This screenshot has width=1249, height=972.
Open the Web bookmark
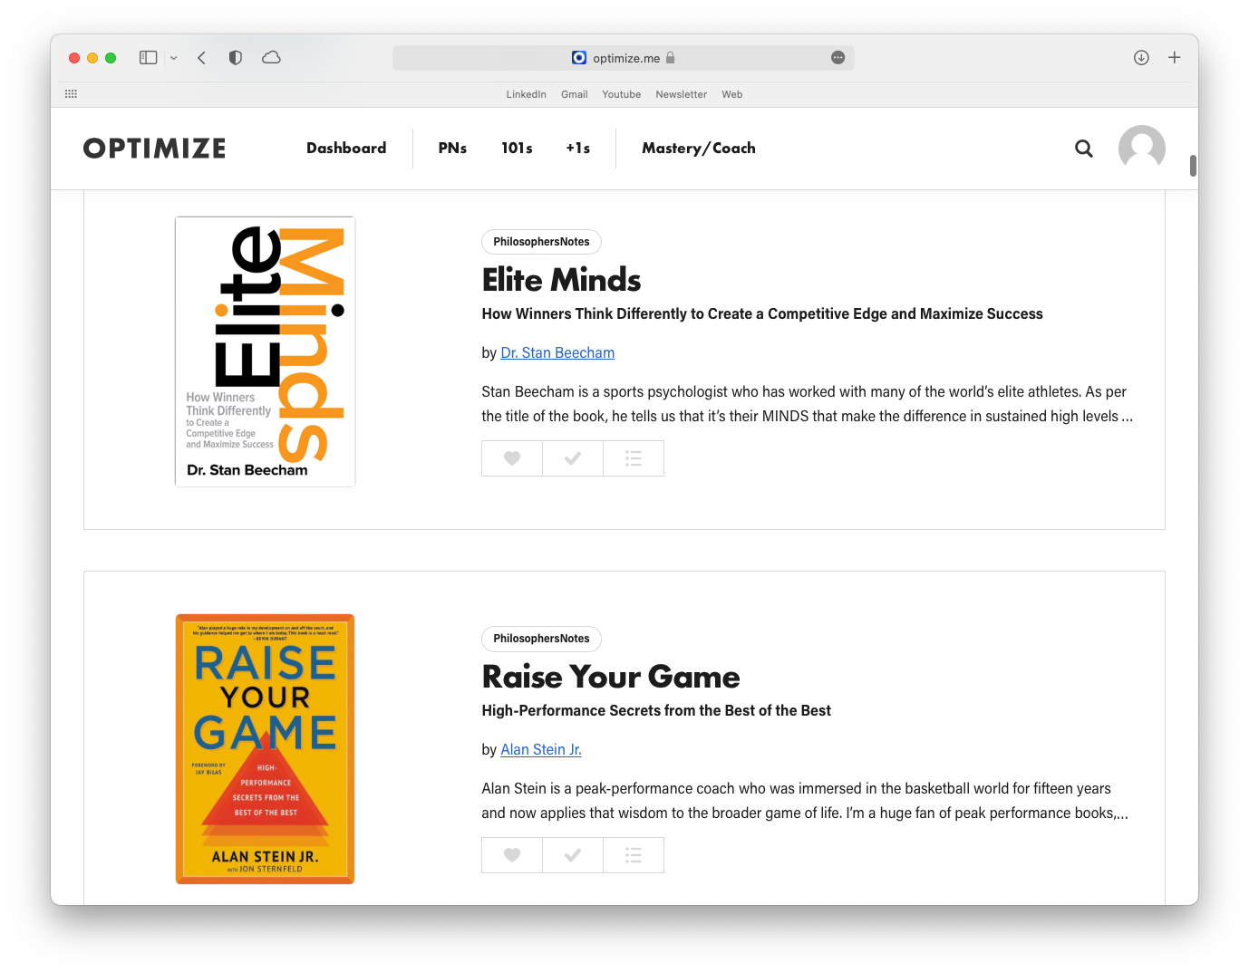point(732,94)
